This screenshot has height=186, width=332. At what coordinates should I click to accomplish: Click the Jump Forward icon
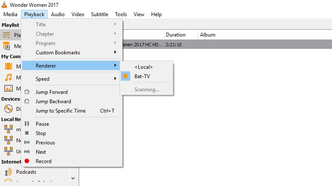pos(27,92)
